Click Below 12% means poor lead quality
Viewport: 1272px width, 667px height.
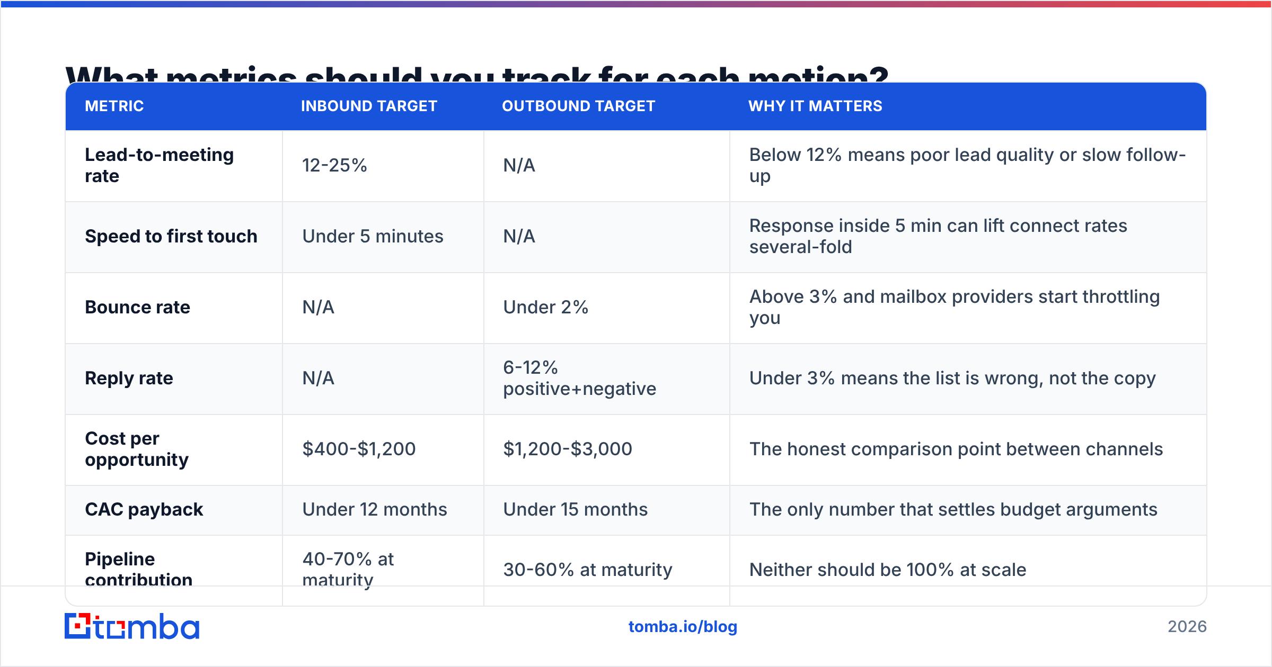click(967, 165)
